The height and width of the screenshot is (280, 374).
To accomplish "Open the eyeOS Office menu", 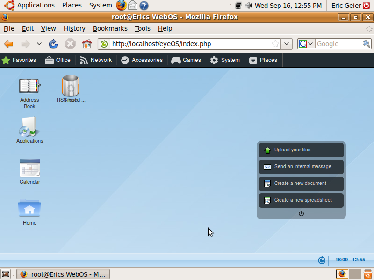I will coord(58,60).
